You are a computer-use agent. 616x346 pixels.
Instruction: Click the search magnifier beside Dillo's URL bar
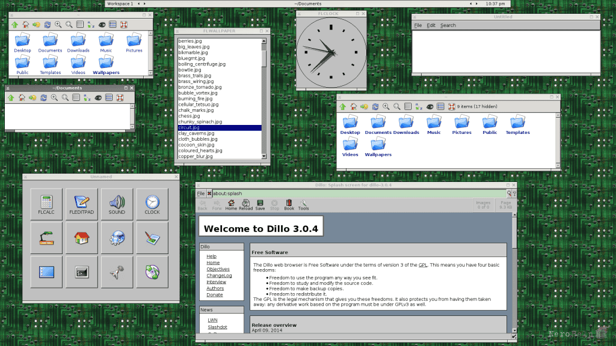click(x=509, y=193)
